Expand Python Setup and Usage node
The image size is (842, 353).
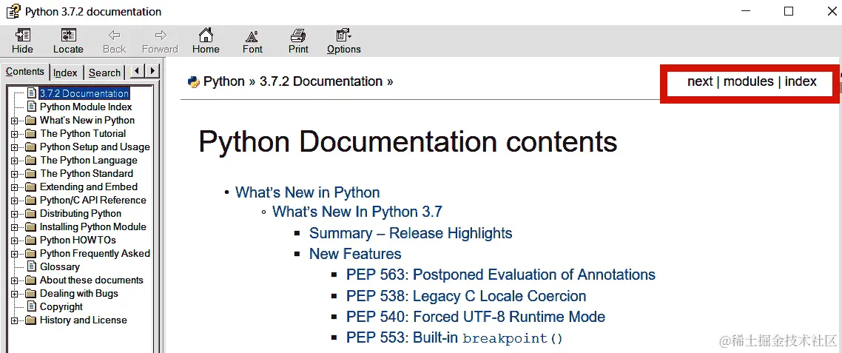pos(15,147)
